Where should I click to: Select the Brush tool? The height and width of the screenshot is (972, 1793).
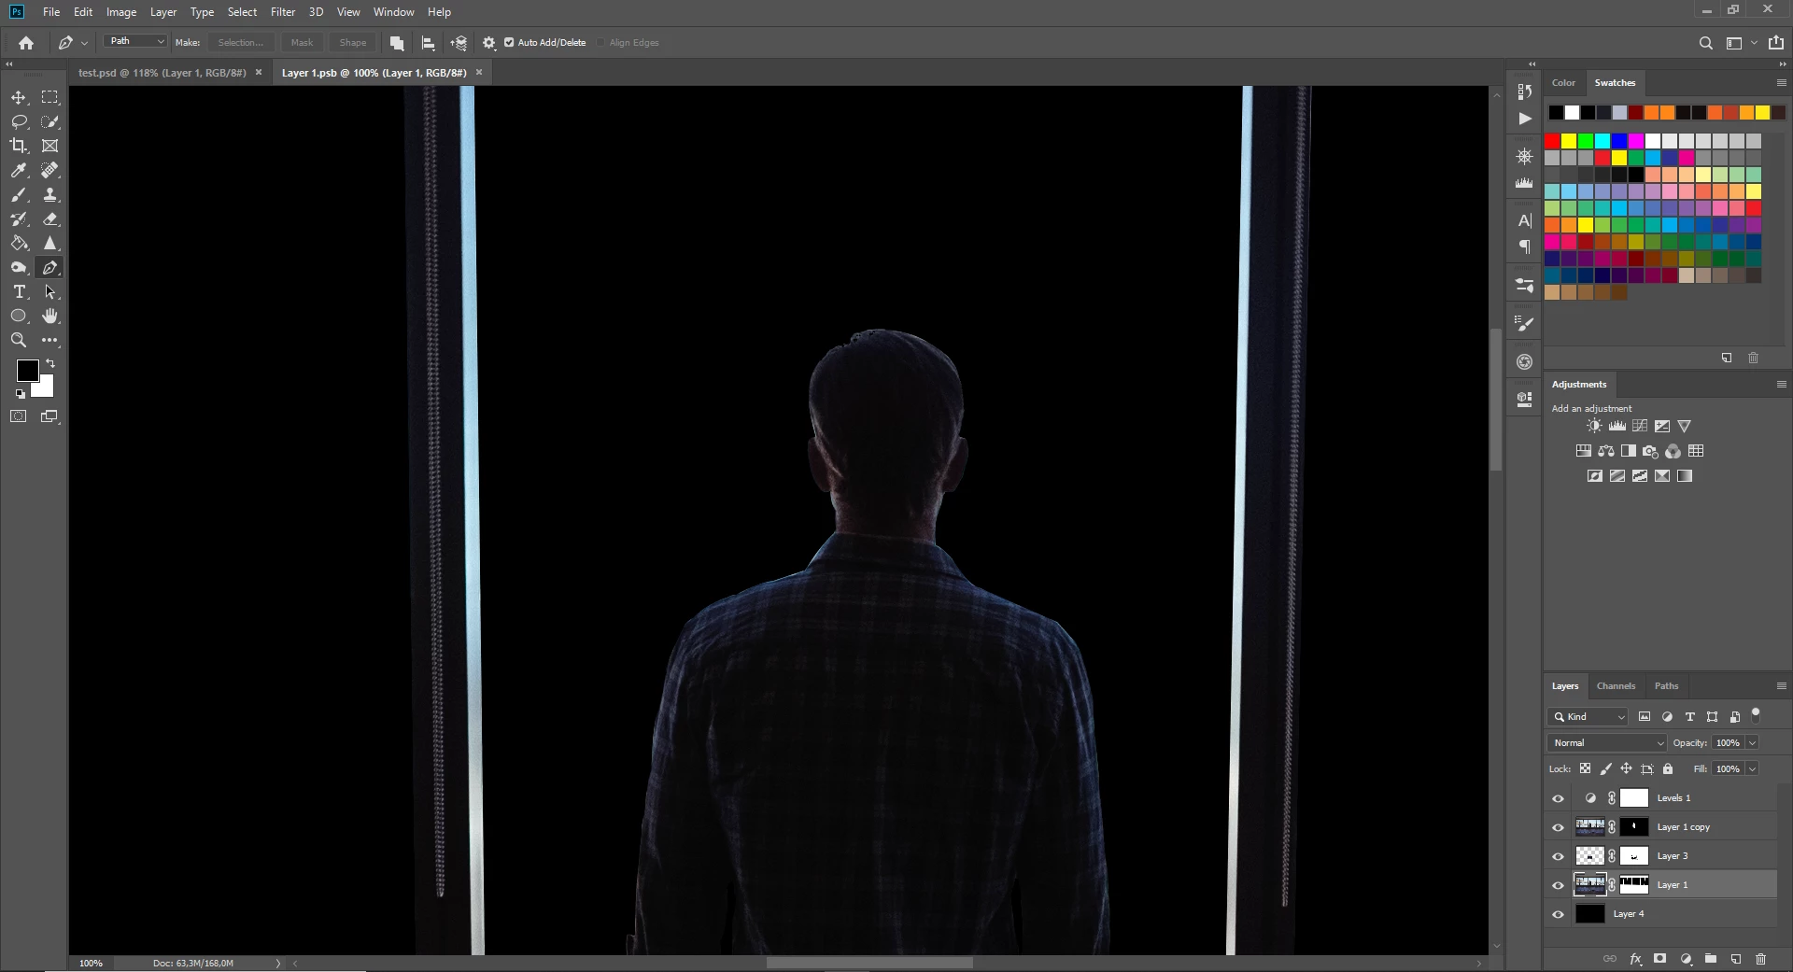click(19, 194)
